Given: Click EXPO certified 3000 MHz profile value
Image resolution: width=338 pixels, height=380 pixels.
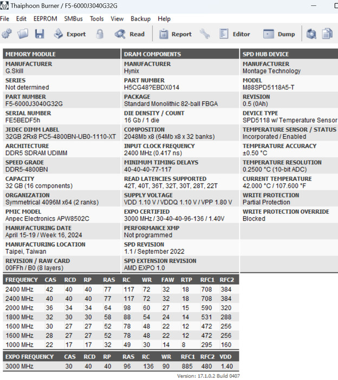Looking at the screenshot, I should pyautogui.click(x=174, y=219).
